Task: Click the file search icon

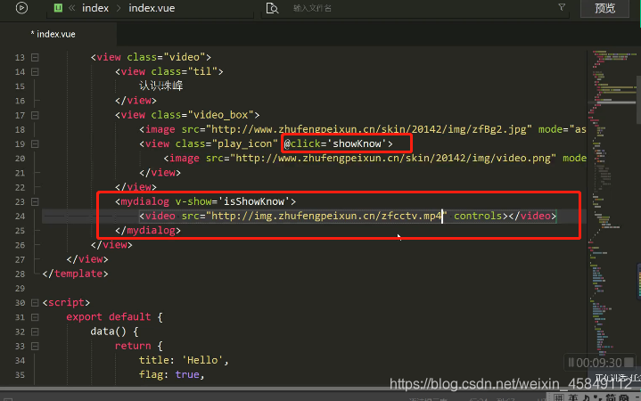Action: 272,8
